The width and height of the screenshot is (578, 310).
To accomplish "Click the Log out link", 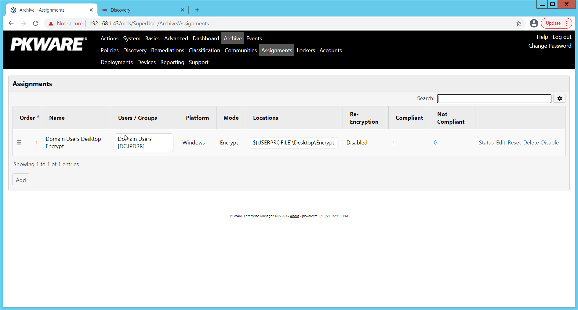I will [x=562, y=37].
